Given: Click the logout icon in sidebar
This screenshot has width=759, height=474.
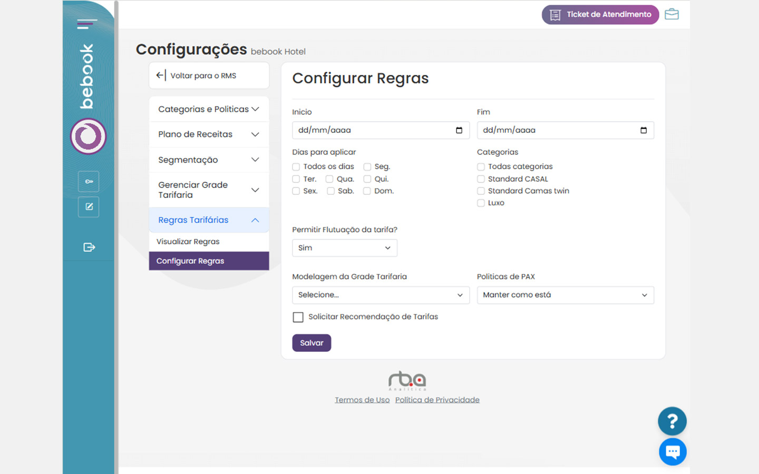Looking at the screenshot, I should 89,247.
